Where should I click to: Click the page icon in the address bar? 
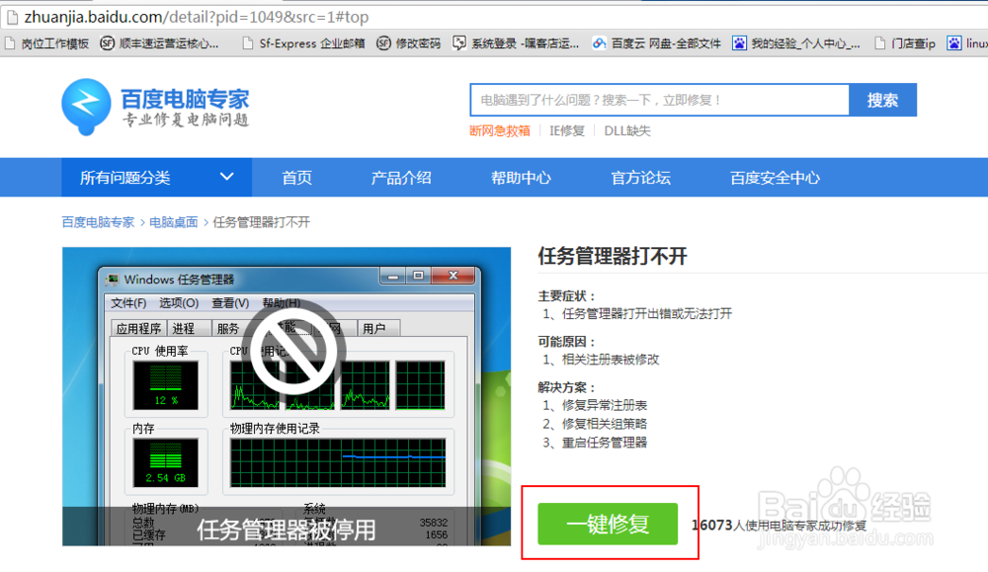click(11, 17)
